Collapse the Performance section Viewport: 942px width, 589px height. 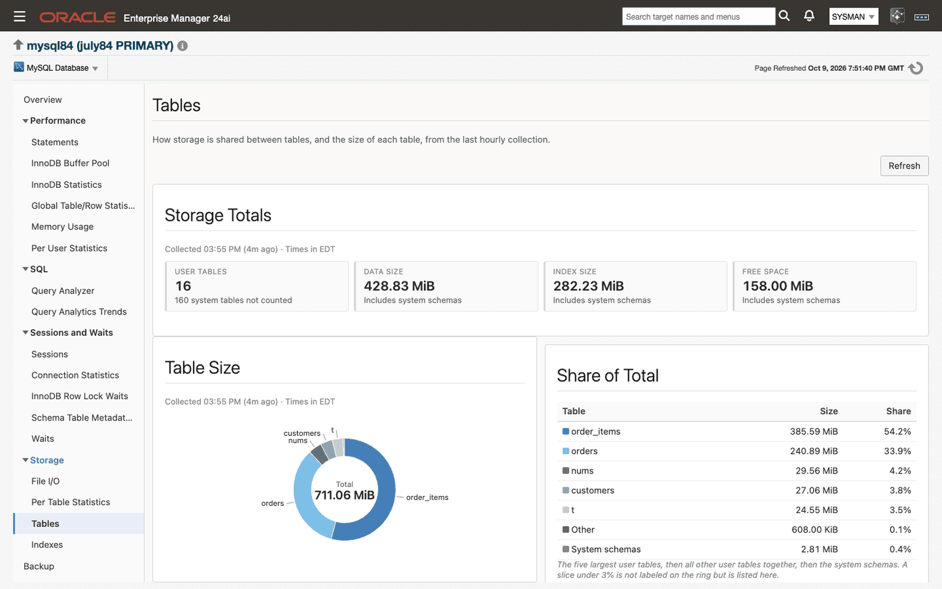click(x=25, y=121)
